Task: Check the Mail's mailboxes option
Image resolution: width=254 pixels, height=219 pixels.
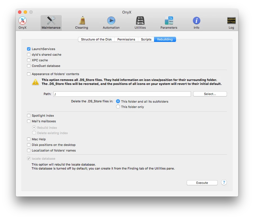Action: [29, 121]
